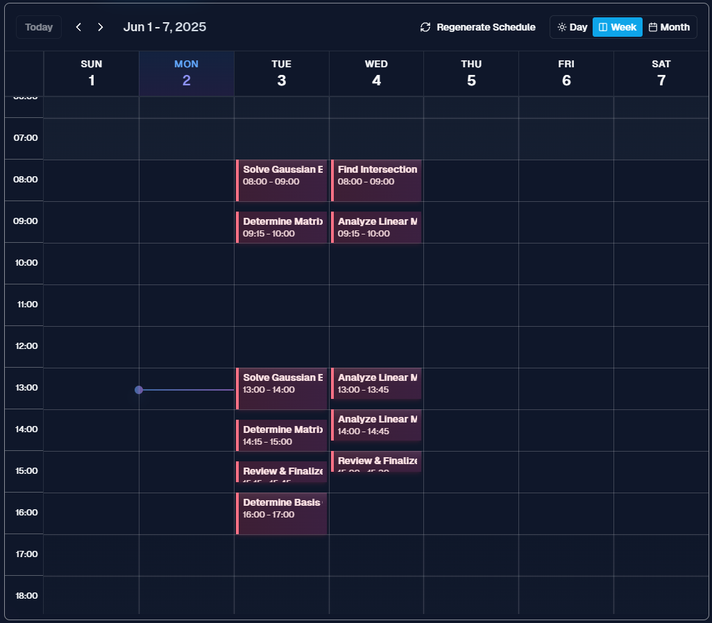Select the THU 5 day header
Screen dimensions: 712x623
[471, 73]
